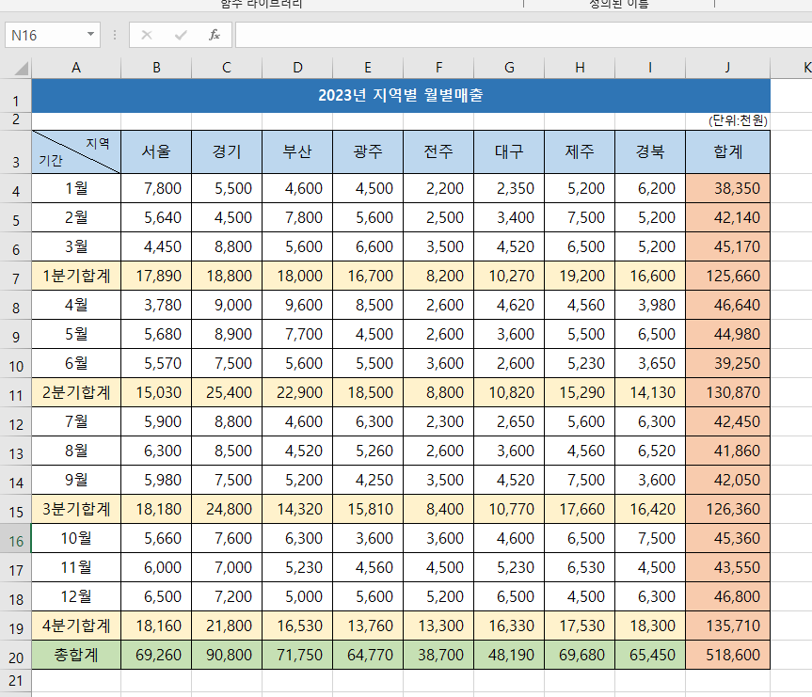Select column J header
Image resolution: width=812 pixels, height=697 pixels.
727,68
